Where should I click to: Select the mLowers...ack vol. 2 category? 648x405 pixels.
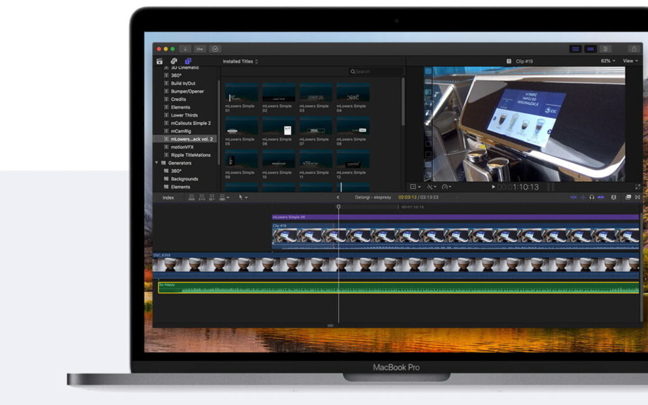coord(185,139)
